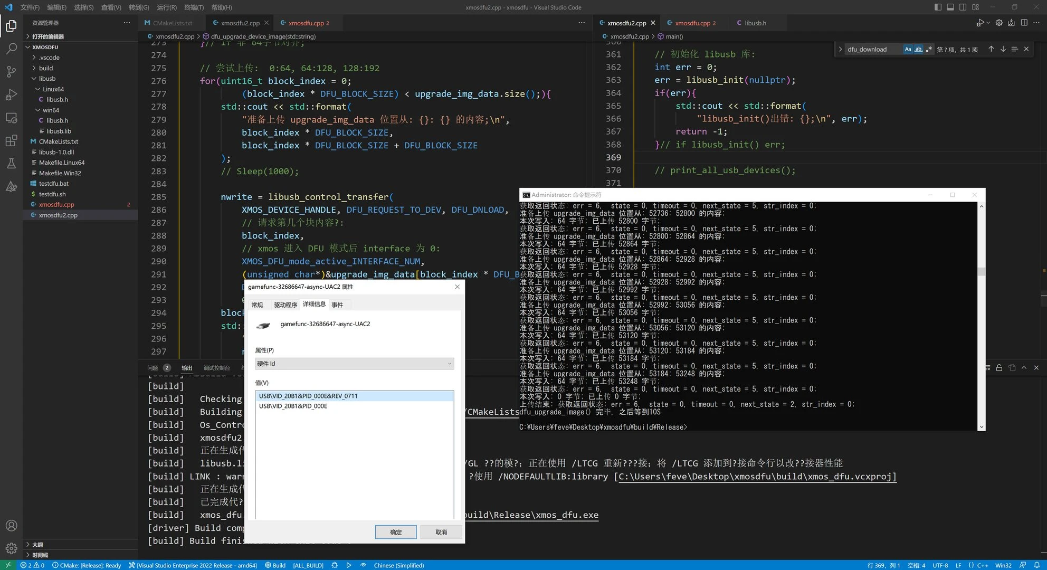Click Visual Studio Enterprise 2022 kit selector

point(193,565)
